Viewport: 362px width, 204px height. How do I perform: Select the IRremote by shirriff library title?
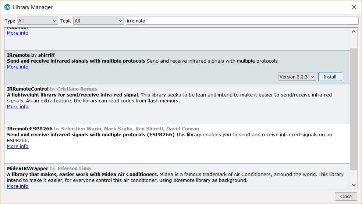[x=31, y=55]
